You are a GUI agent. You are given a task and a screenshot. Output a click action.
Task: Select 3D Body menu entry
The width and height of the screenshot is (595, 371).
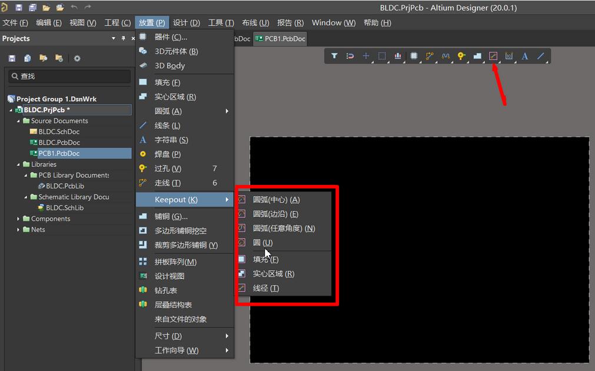[x=185, y=66]
